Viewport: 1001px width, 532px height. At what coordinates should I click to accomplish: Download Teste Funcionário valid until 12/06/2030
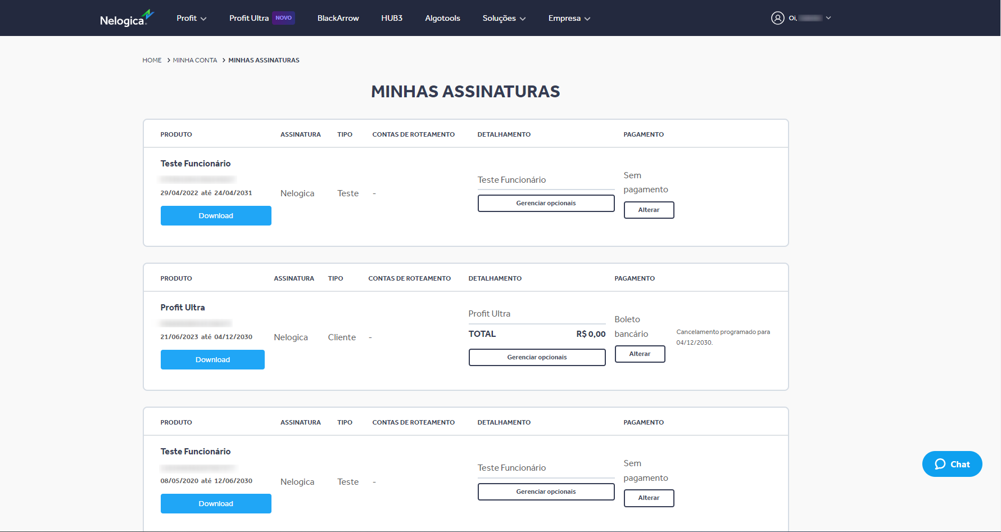tap(216, 503)
